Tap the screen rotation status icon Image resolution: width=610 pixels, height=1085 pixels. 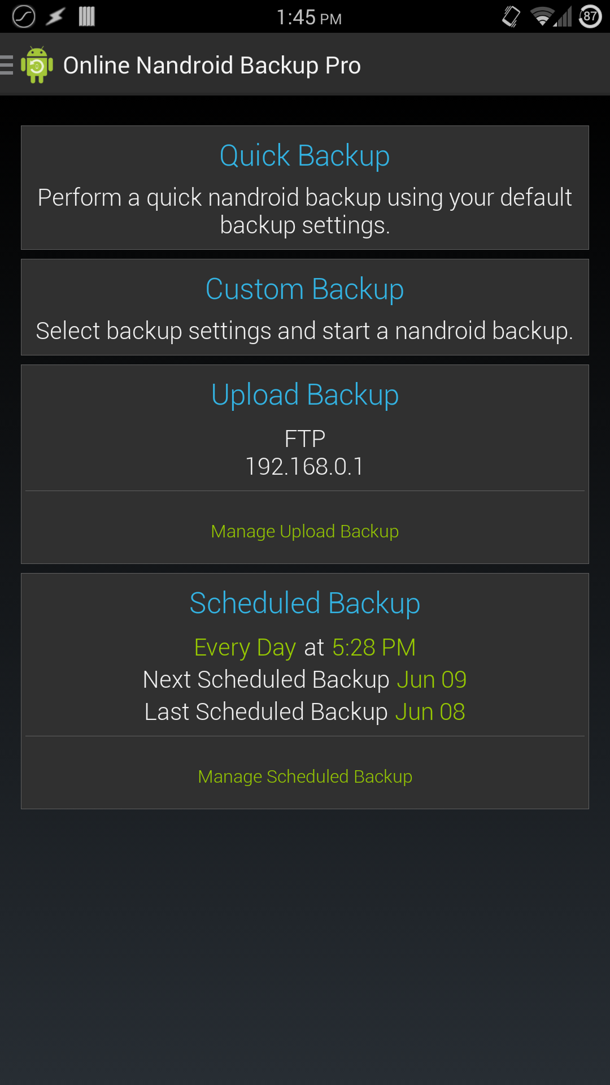tap(511, 16)
